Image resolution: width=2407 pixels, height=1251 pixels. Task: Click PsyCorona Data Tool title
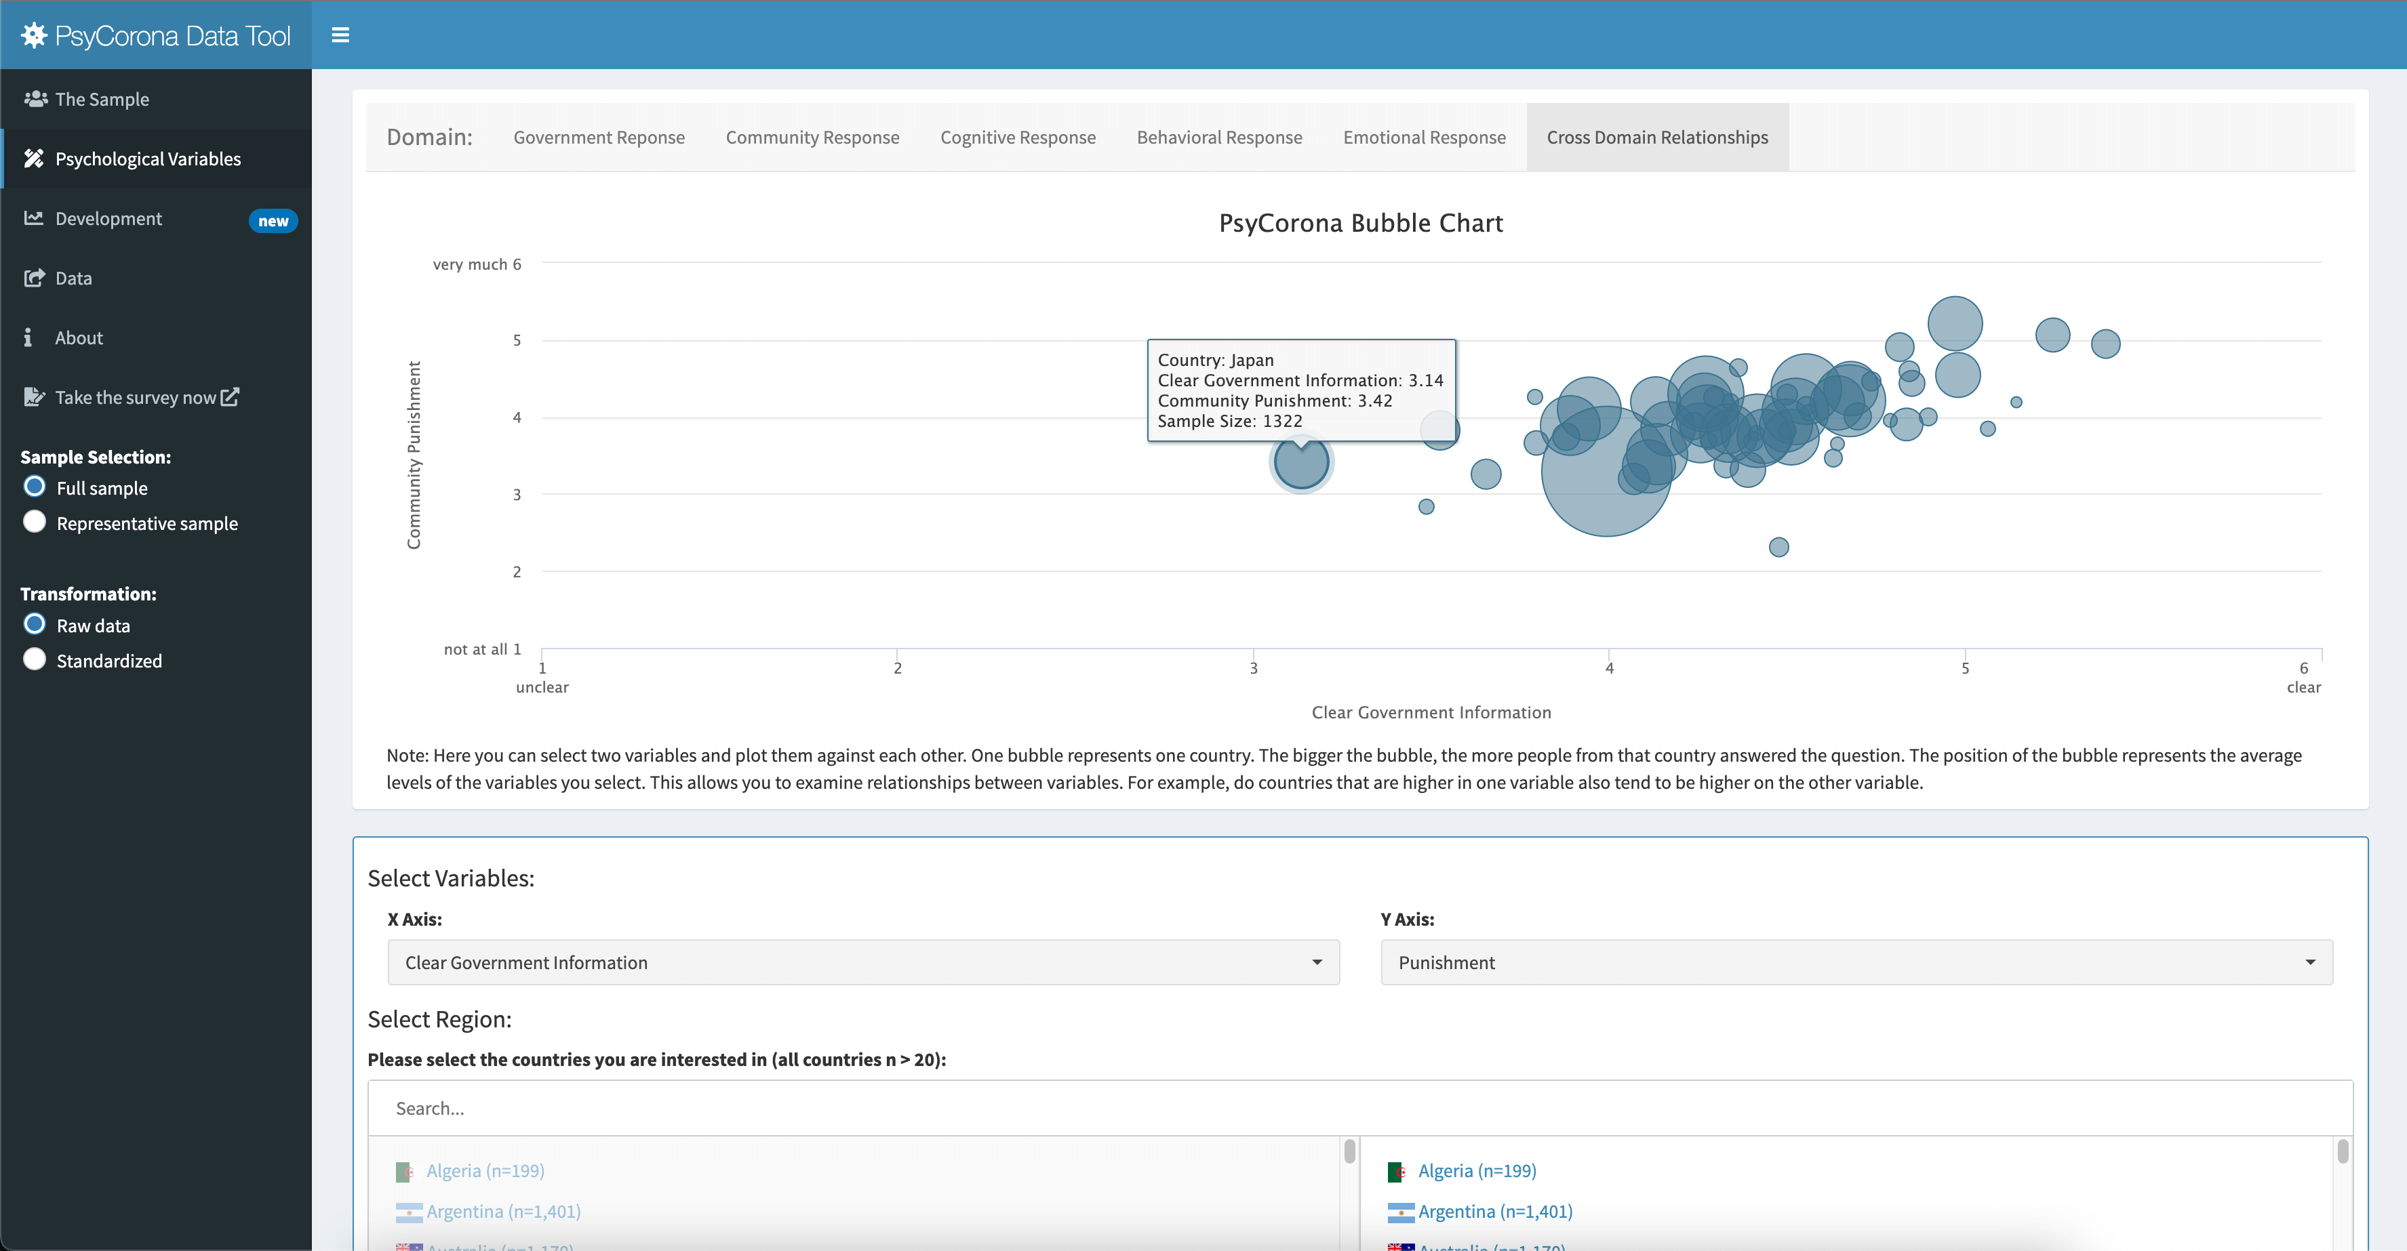click(173, 35)
